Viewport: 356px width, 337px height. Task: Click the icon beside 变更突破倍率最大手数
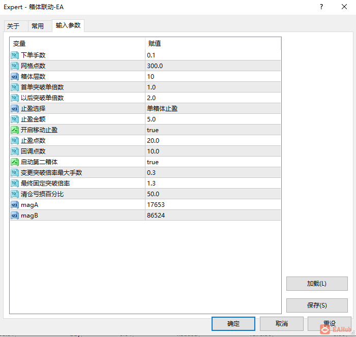[15, 172]
